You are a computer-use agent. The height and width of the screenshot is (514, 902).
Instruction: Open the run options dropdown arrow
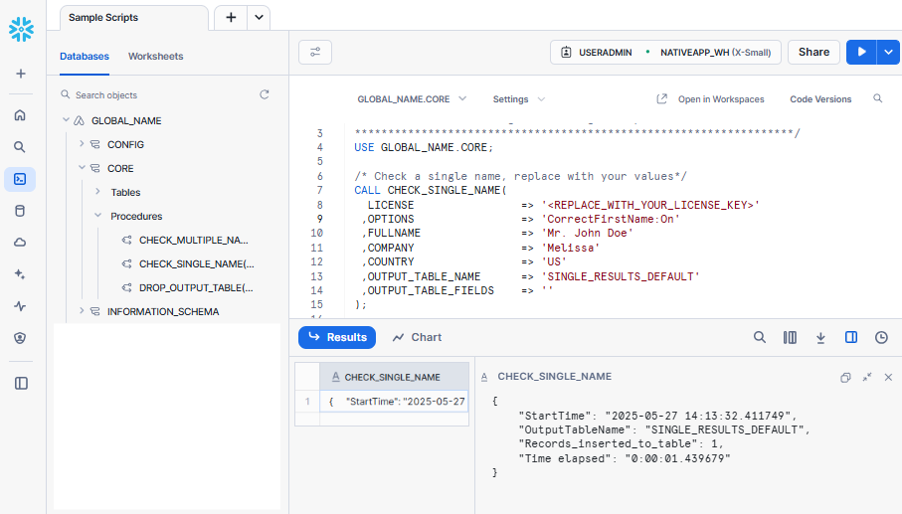(x=889, y=52)
